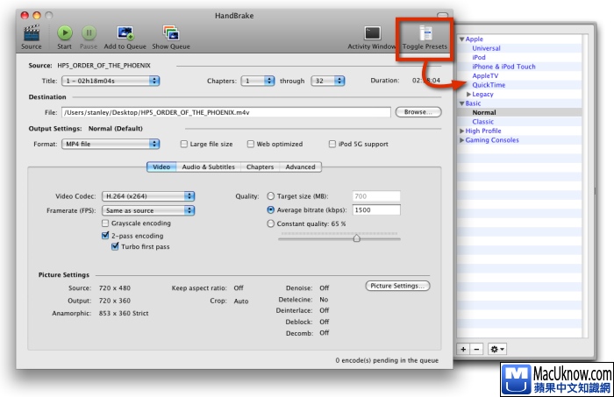Enable the Large file size checkbox

click(183, 144)
